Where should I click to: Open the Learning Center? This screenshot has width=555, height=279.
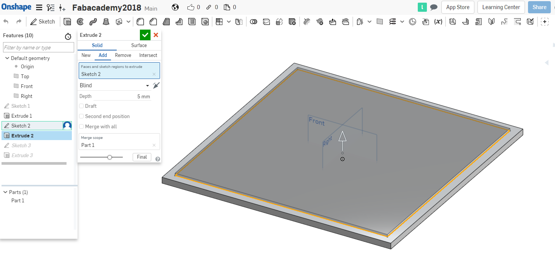tap(501, 7)
